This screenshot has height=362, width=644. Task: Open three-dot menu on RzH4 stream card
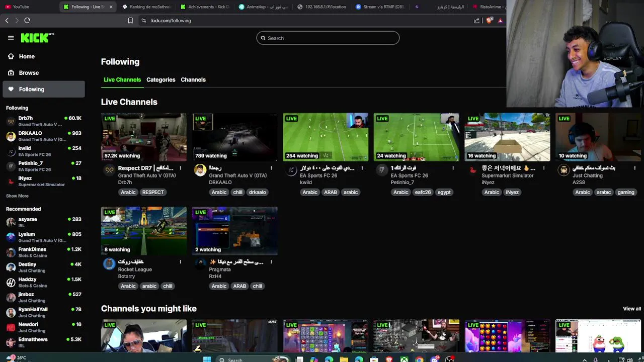click(271, 262)
